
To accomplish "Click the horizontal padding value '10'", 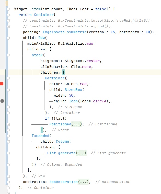I will pyautogui.click(x=148, y=32).
